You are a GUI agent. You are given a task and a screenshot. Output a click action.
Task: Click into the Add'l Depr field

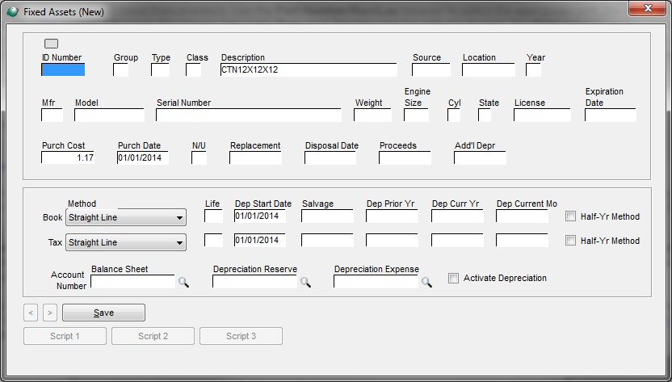click(x=480, y=157)
